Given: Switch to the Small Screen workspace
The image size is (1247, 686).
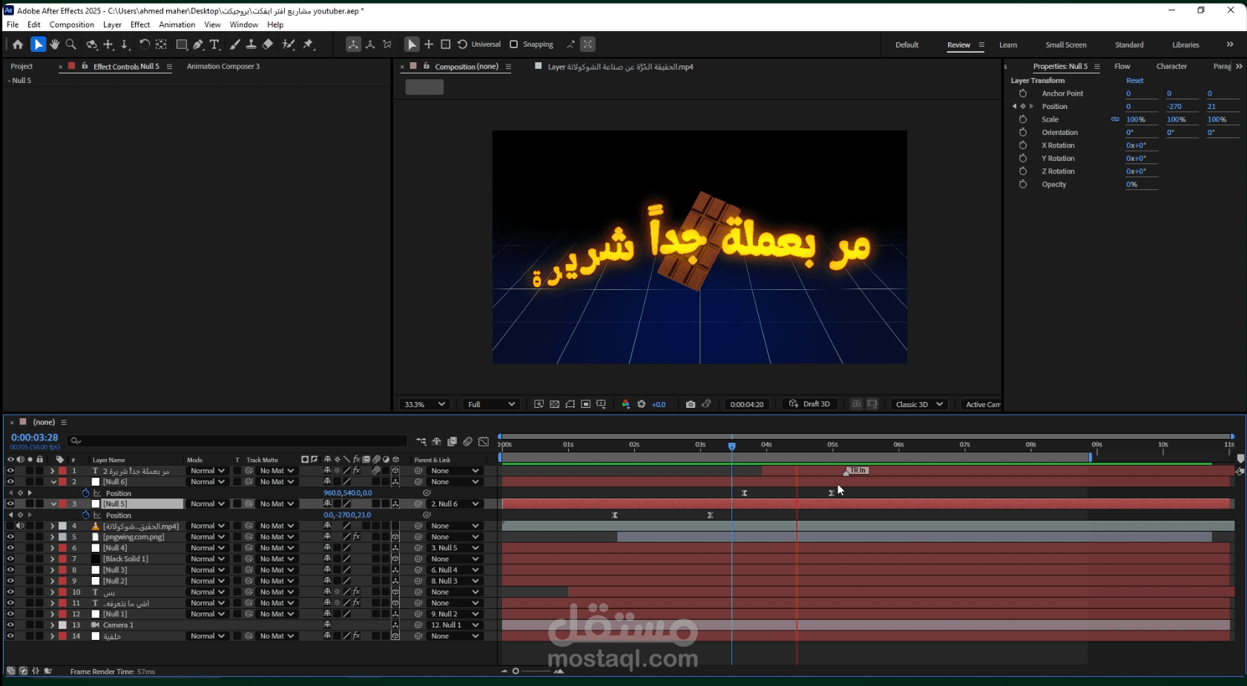Looking at the screenshot, I should tap(1066, 45).
